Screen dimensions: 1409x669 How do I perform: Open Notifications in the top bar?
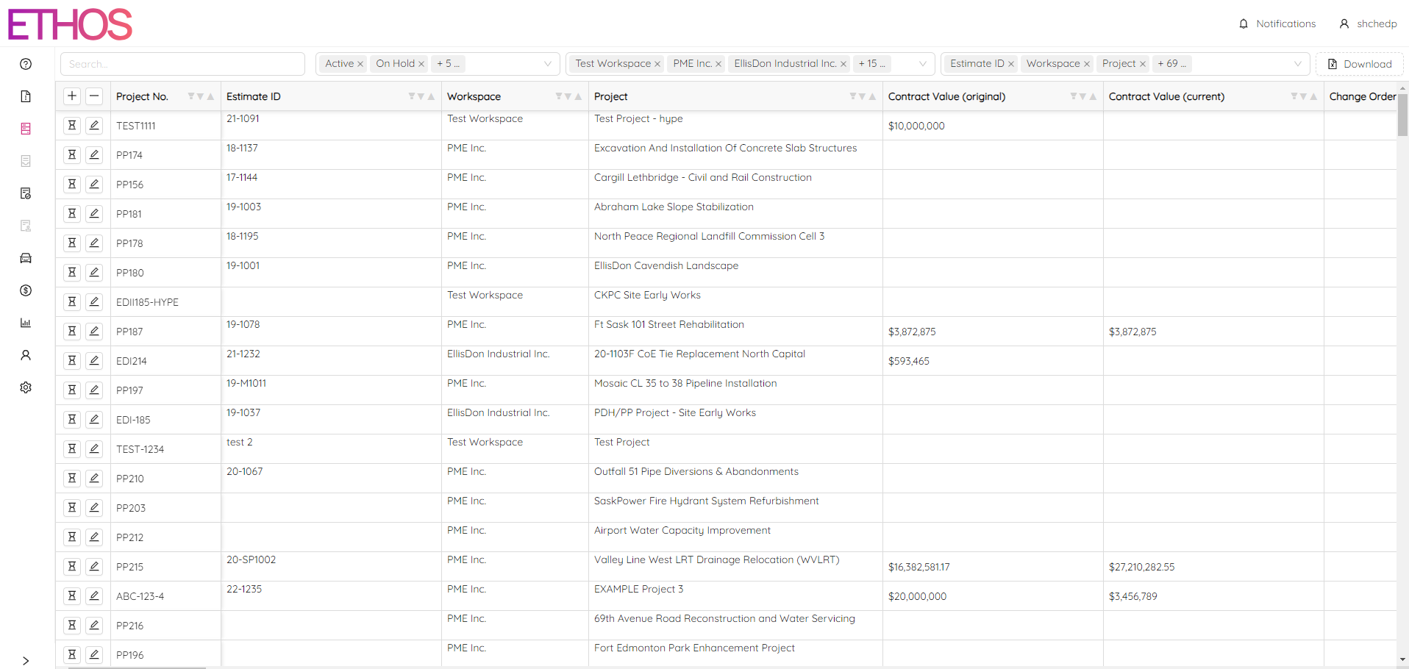(x=1277, y=24)
